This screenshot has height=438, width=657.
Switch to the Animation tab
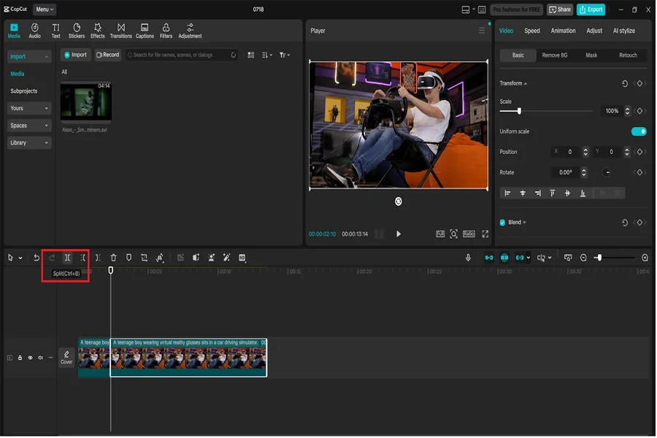563,31
